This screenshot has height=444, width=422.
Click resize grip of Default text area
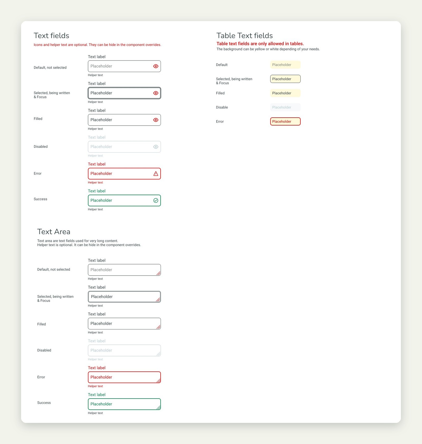tap(158, 273)
